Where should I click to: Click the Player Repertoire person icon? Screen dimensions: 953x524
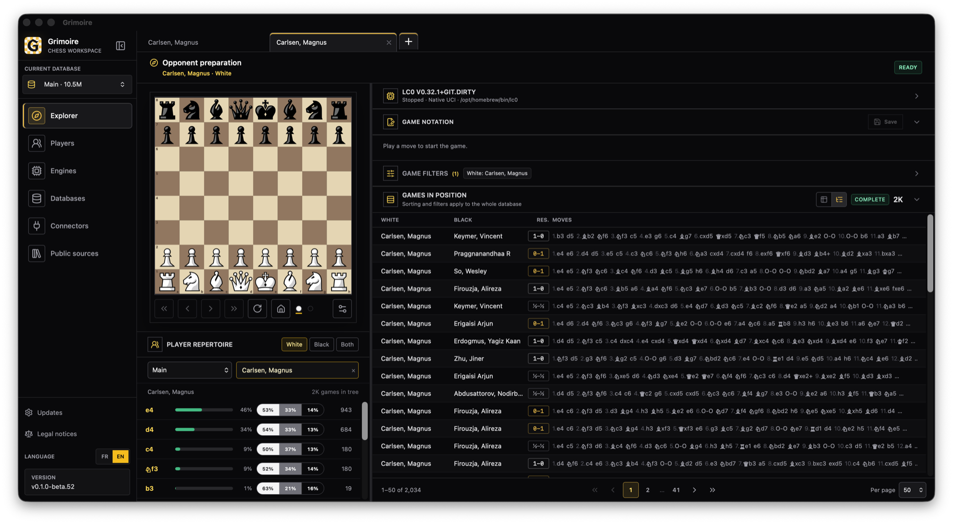(155, 344)
